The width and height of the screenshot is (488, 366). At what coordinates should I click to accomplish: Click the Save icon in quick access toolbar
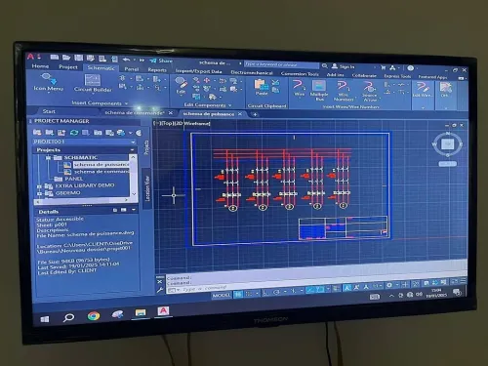78,58
